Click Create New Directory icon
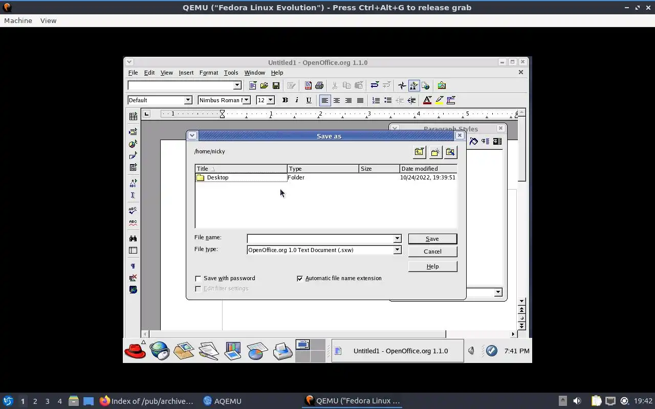Image resolution: width=655 pixels, height=409 pixels. click(x=435, y=152)
